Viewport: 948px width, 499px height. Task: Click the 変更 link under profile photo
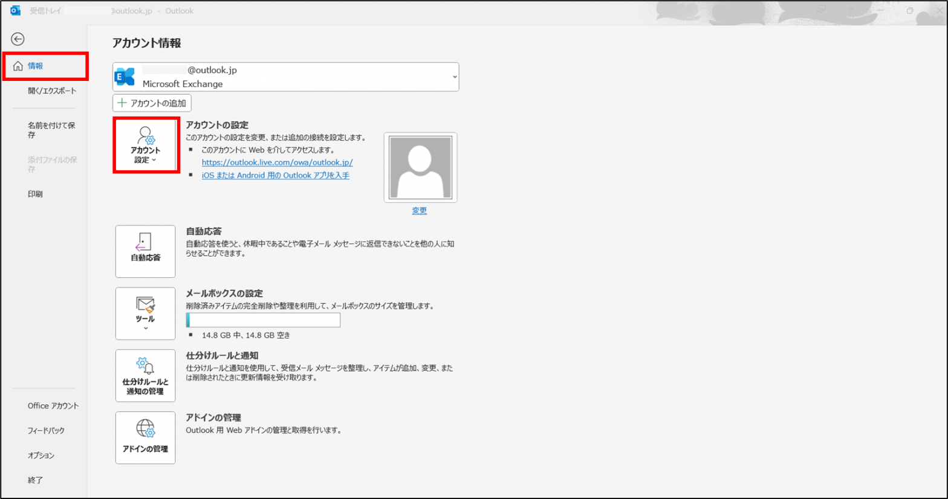pyautogui.click(x=420, y=211)
